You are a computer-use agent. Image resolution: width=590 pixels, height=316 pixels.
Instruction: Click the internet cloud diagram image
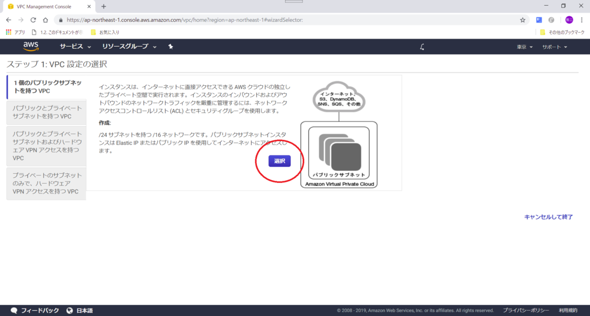tap(339, 97)
